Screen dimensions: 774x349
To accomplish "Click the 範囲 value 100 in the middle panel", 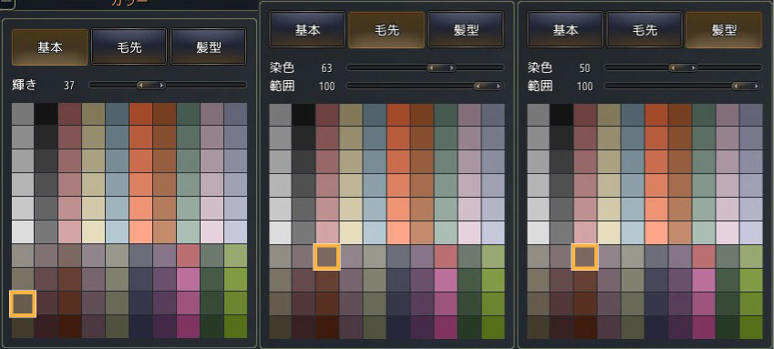I will click(326, 87).
